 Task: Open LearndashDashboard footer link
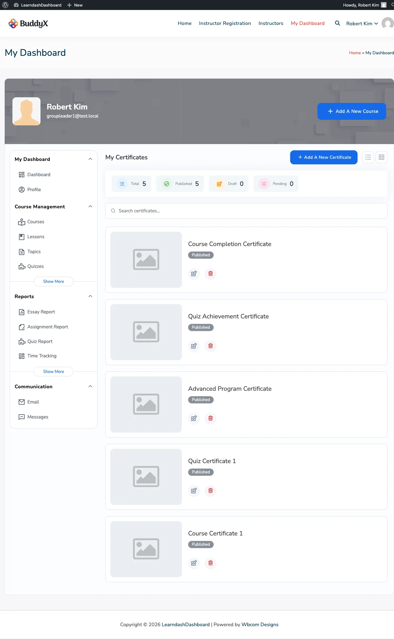point(186,624)
